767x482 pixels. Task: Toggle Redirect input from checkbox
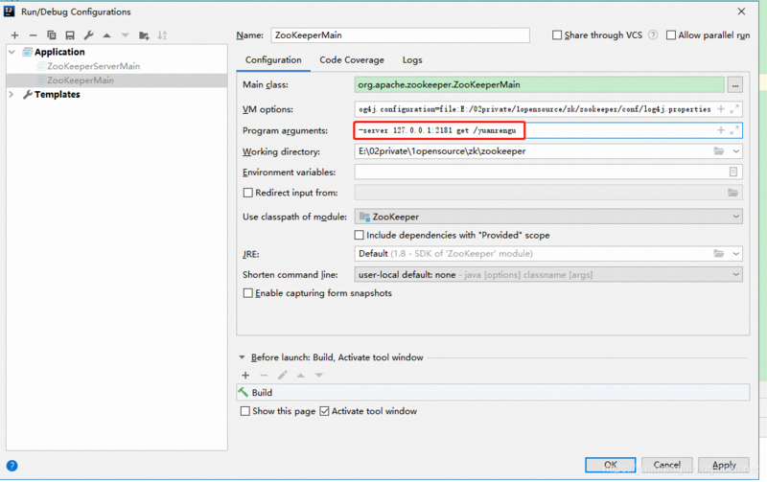pos(248,193)
